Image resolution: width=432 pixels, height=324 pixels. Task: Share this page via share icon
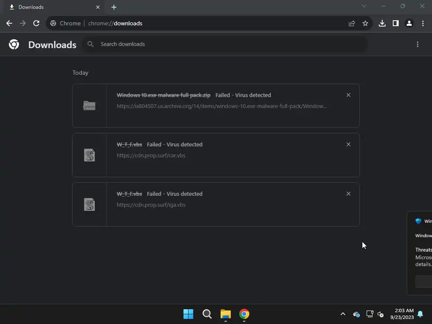pyautogui.click(x=352, y=24)
